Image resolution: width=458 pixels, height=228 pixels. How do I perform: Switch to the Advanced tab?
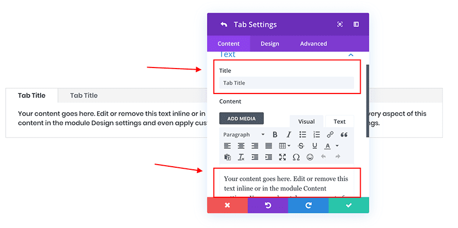313,44
